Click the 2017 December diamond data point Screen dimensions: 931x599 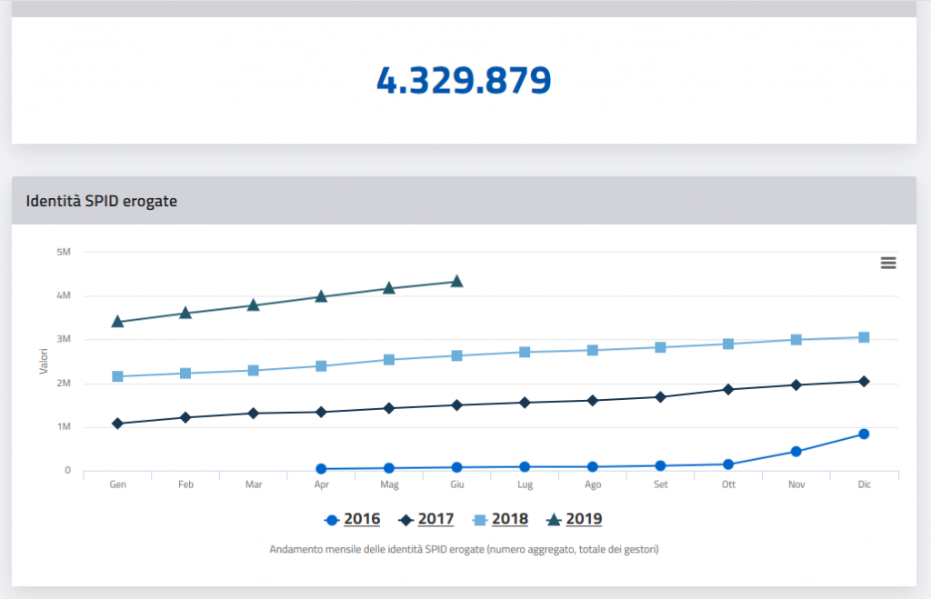[x=864, y=382]
